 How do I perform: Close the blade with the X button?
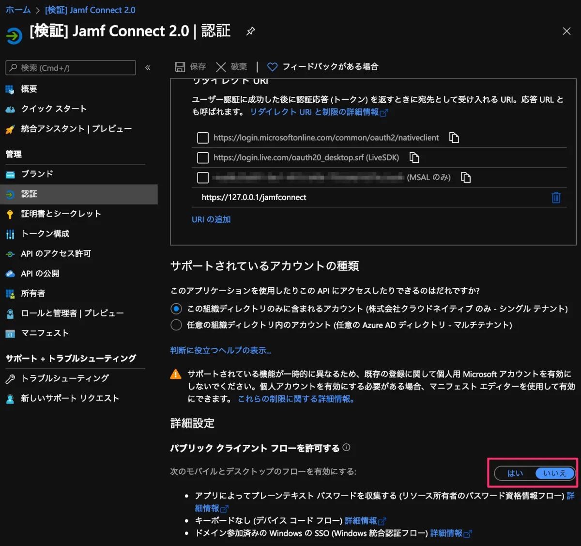(x=566, y=31)
